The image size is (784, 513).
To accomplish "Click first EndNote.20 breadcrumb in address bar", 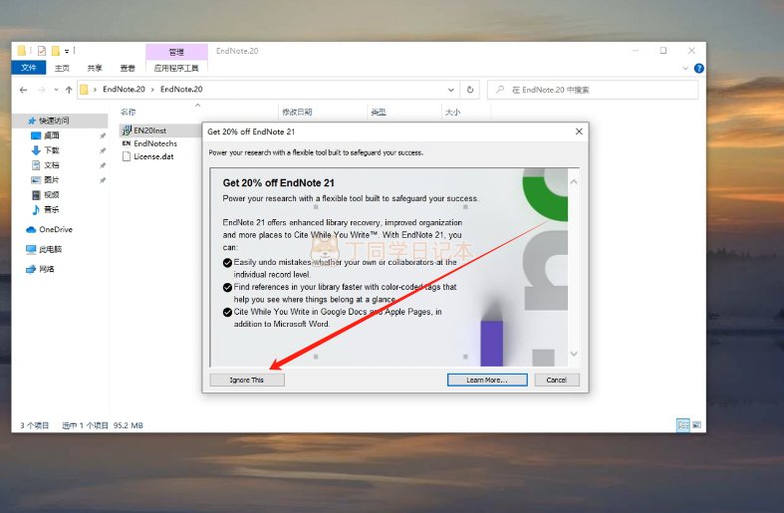I will [124, 89].
